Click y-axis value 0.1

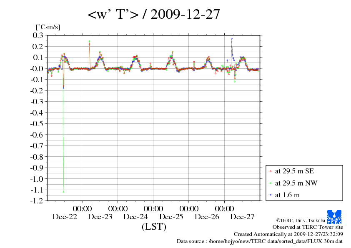pos(38,57)
